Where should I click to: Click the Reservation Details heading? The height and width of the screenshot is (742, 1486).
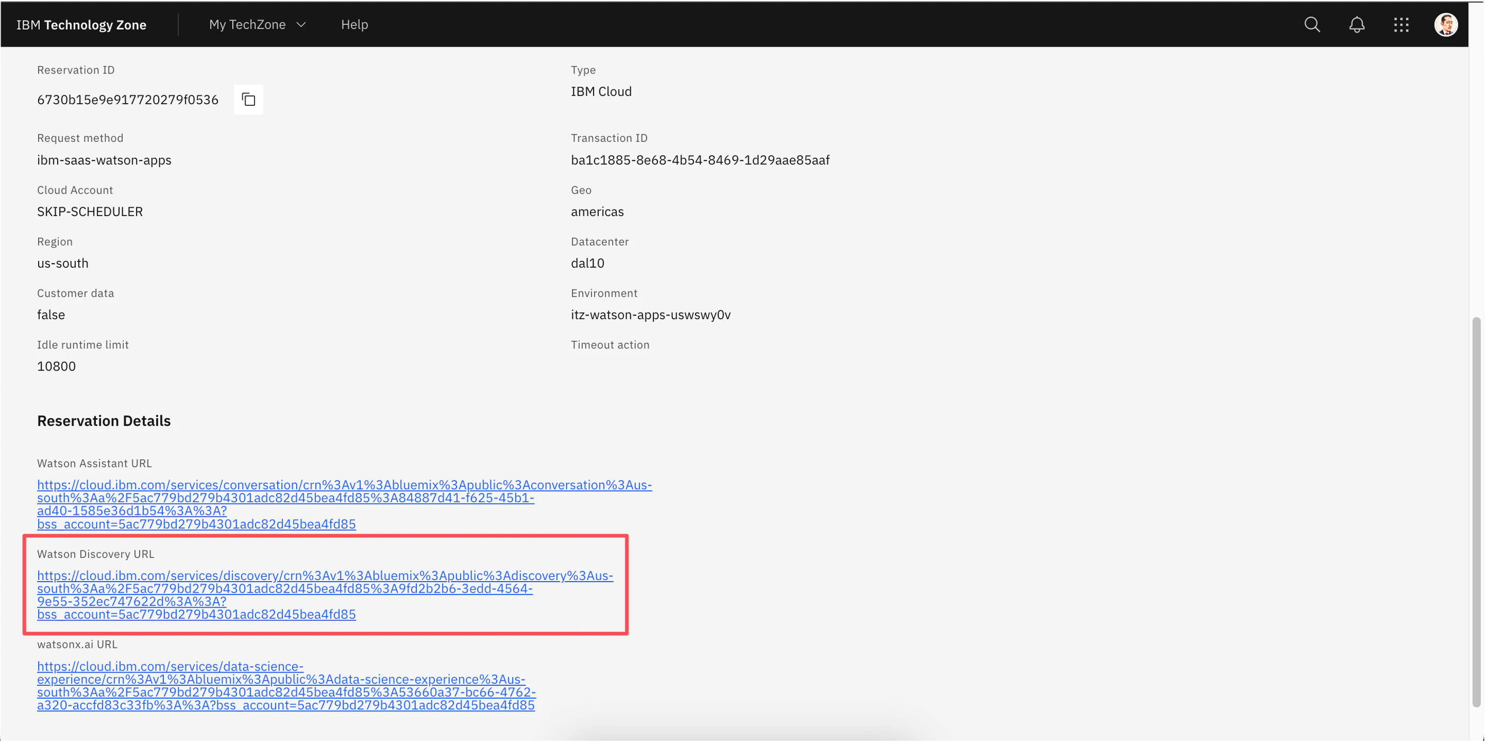[x=104, y=421]
